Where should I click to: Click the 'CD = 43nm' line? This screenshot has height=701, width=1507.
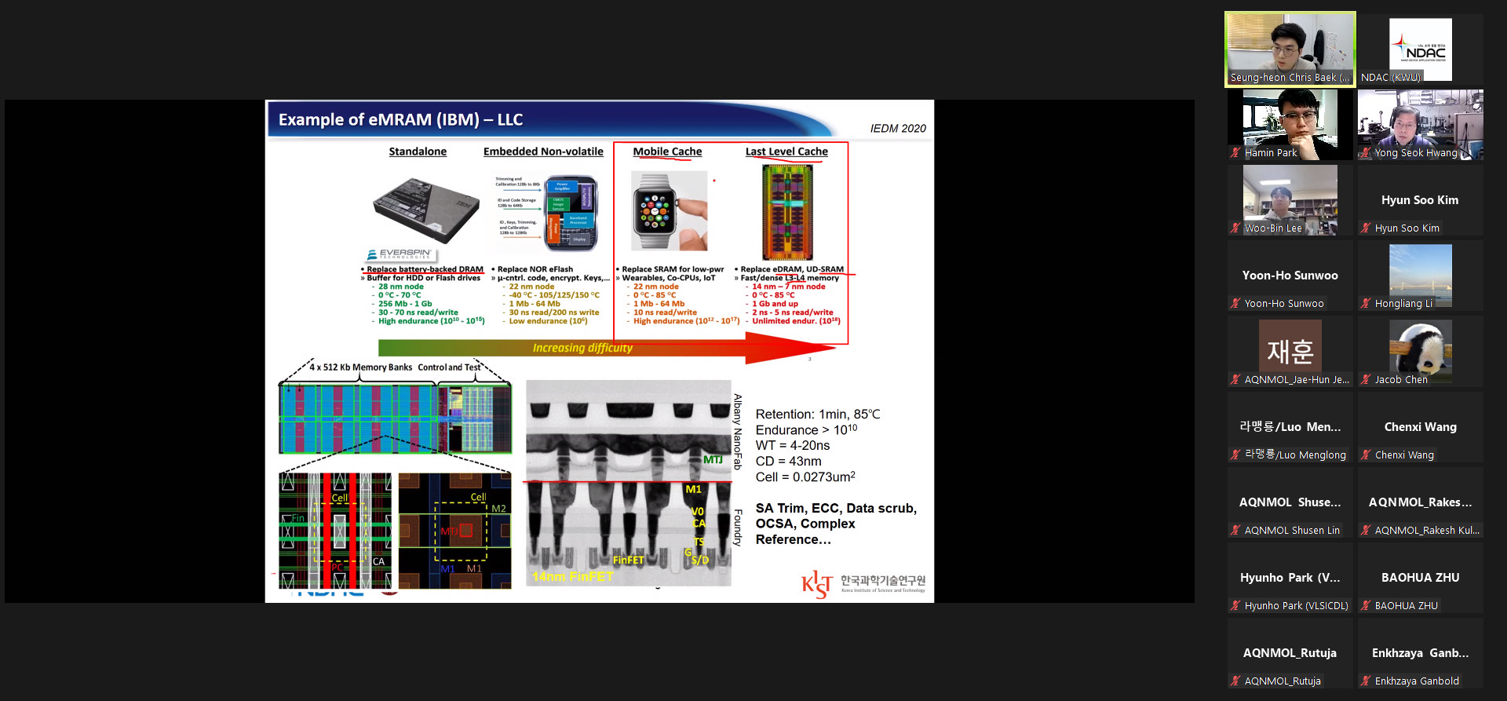point(789,462)
